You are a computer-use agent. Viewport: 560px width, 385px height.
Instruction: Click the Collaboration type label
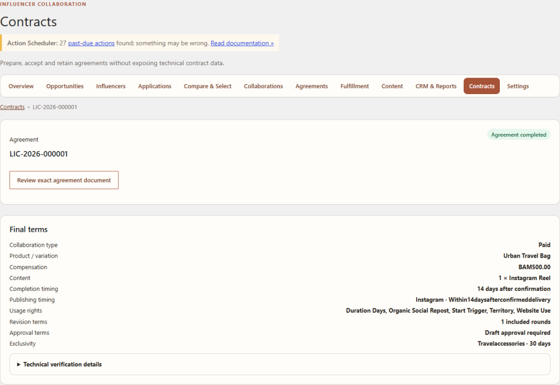point(33,245)
